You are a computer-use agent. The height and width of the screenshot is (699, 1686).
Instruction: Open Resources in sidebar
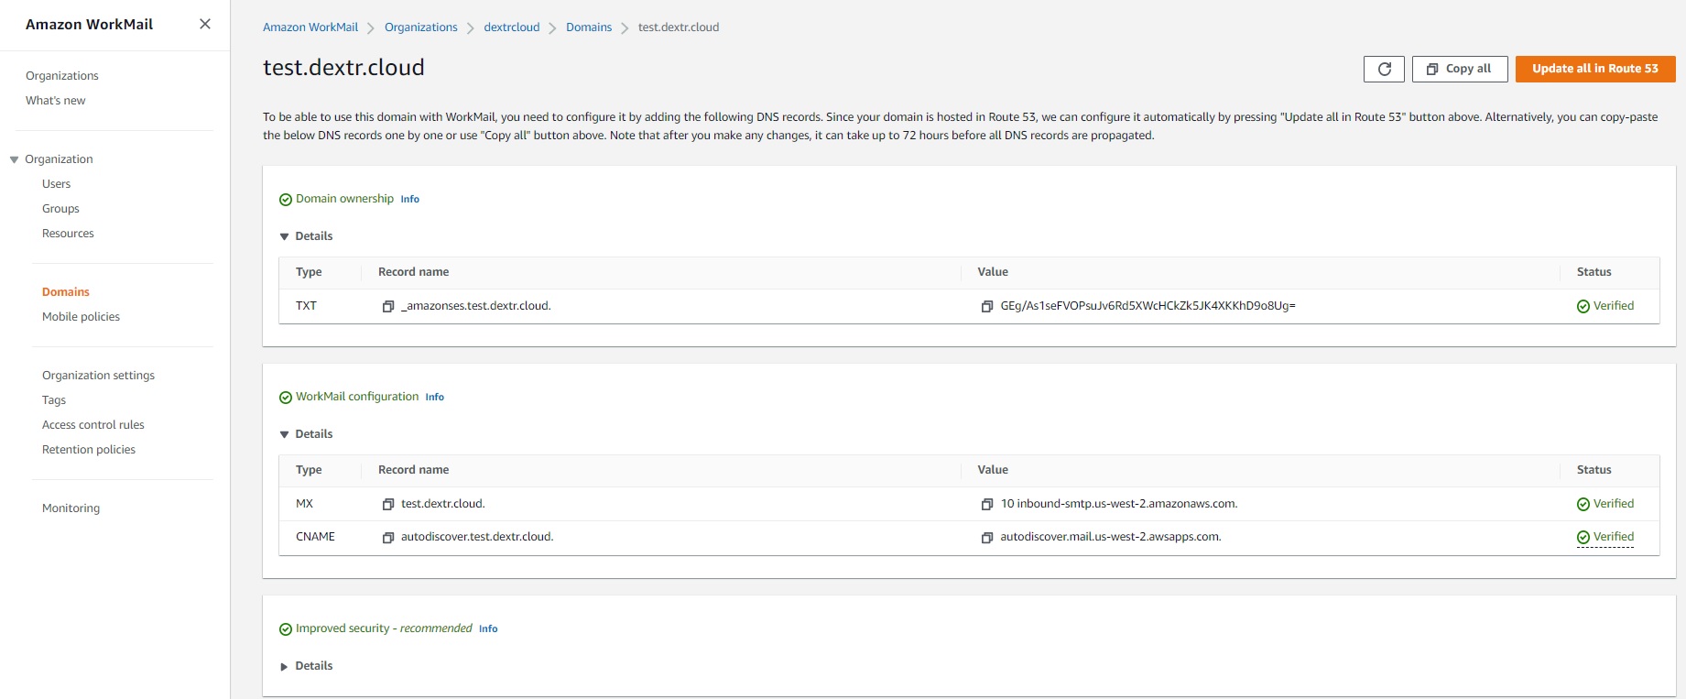pyautogui.click(x=68, y=234)
